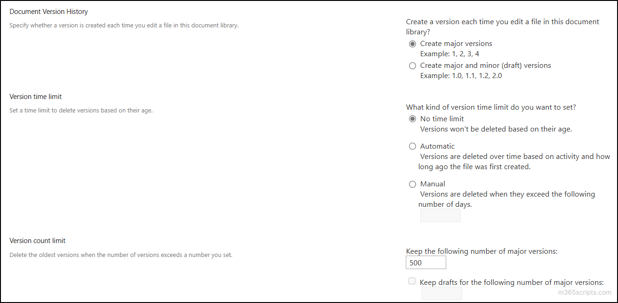Click the "Version count limit" heading

click(37, 241)
